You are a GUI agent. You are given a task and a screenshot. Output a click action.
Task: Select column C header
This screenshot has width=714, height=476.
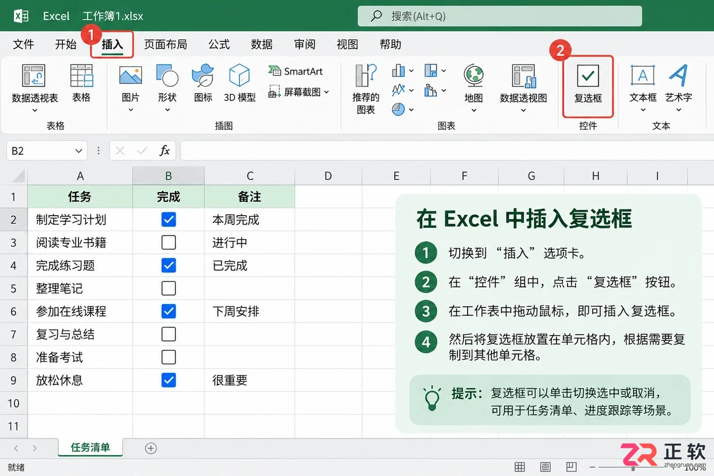point(250,176)
